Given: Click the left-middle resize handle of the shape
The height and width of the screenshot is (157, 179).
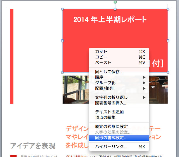Looking at the screenshot, I should click(62, 41).
